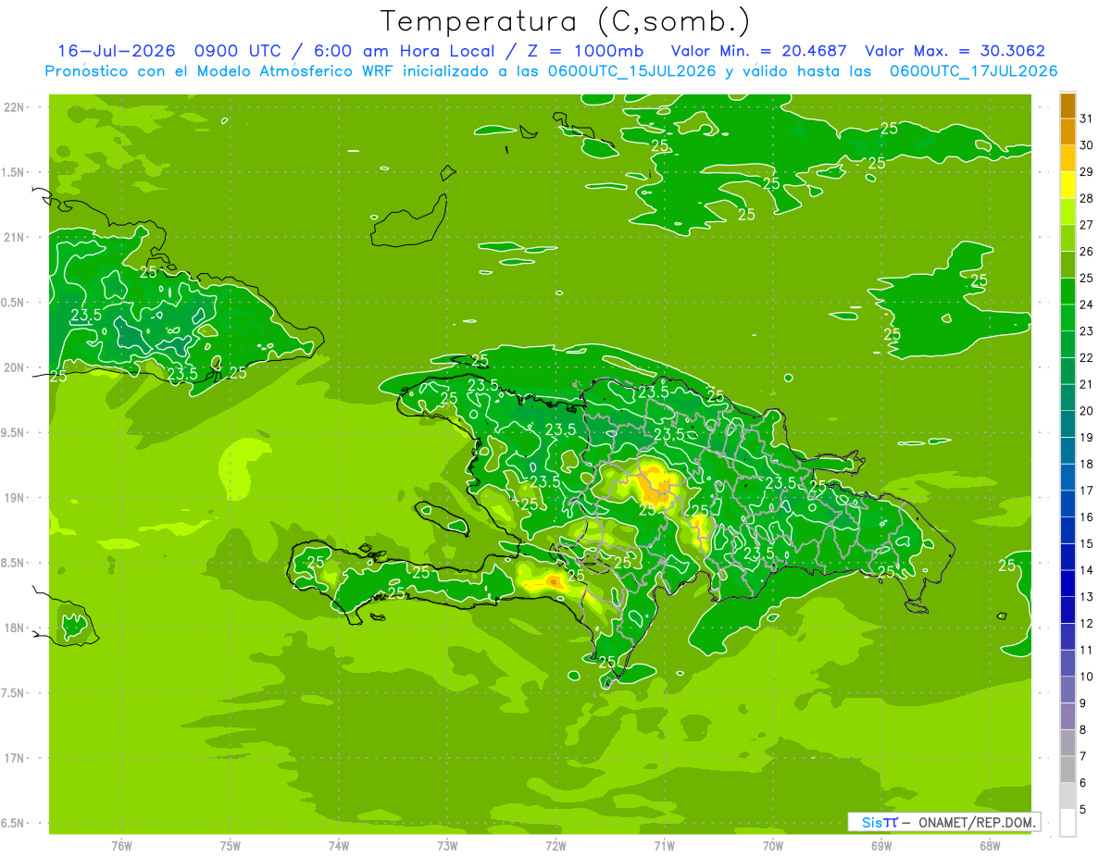Click the legend value "5"
This screenshot has height=858, width=1111.
[x=1082, y=810]
